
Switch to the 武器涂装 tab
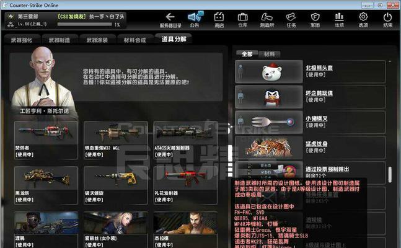coord(97,40)
